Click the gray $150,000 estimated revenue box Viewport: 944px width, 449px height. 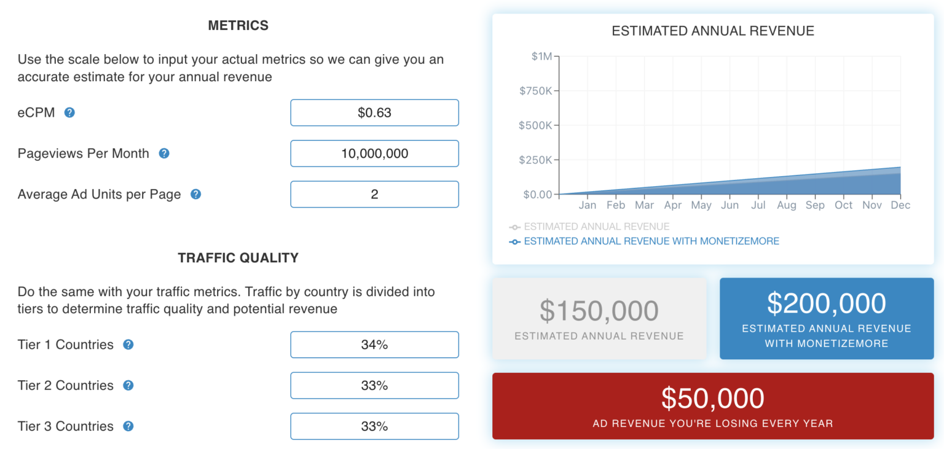(x=599, y=318)
